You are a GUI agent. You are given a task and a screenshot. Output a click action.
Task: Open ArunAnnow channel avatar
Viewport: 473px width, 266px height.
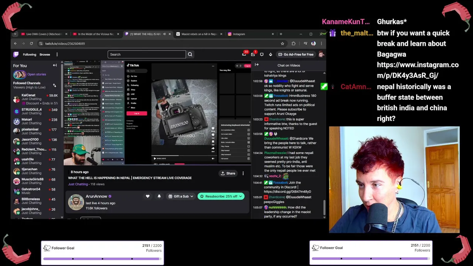pyautogui.click(x=76, y=202)
